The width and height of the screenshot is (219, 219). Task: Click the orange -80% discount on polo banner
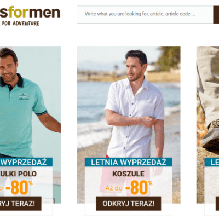tap(19, 188)
